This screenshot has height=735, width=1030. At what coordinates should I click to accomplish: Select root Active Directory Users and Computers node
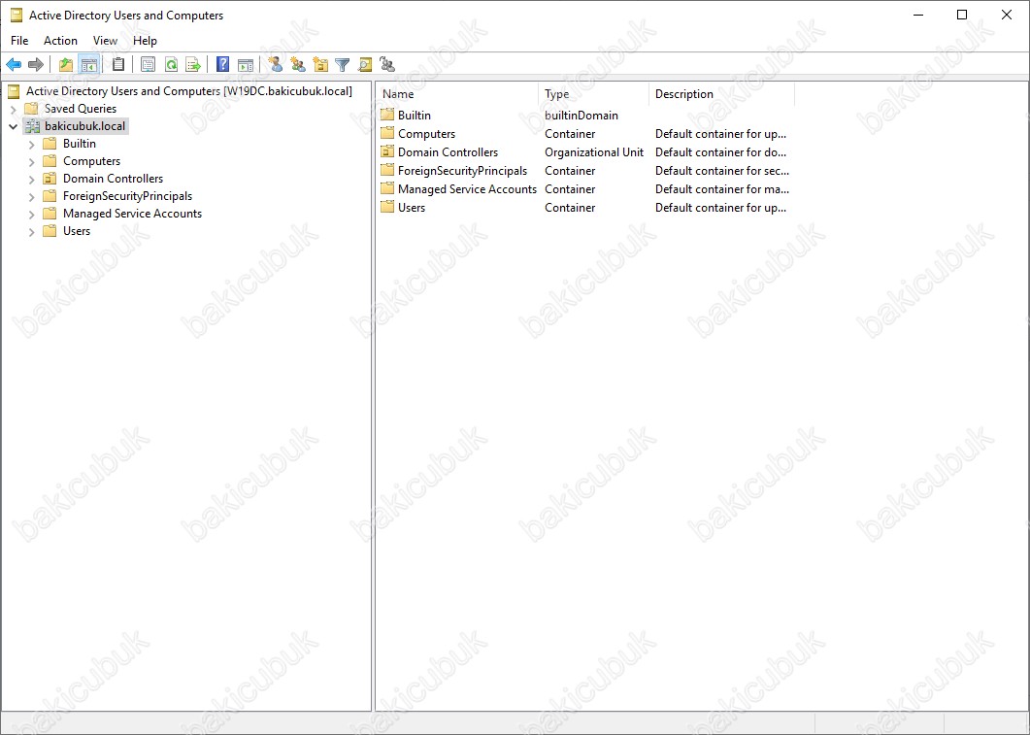coord(189,91)
